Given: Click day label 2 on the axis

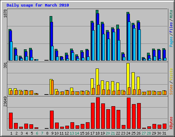Looking at the screenshot, I should pos(16,133).
